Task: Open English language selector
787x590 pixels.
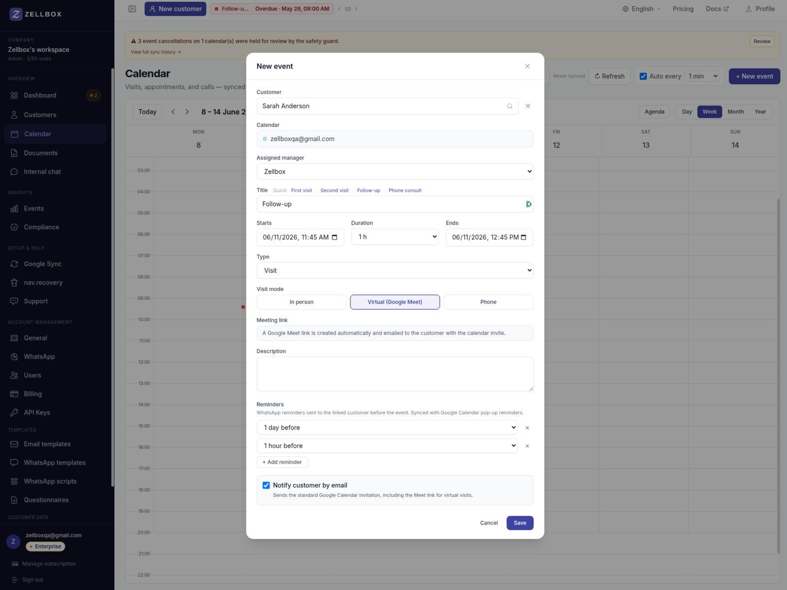Action: 641,9
